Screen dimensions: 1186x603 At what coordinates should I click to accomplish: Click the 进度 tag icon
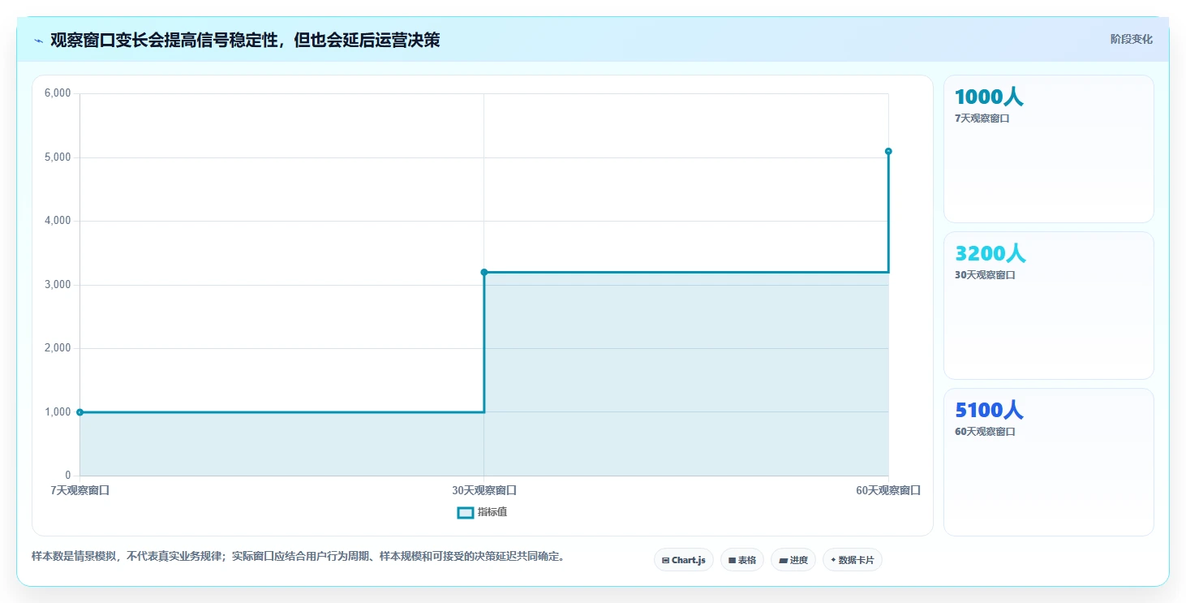[783, 560]
